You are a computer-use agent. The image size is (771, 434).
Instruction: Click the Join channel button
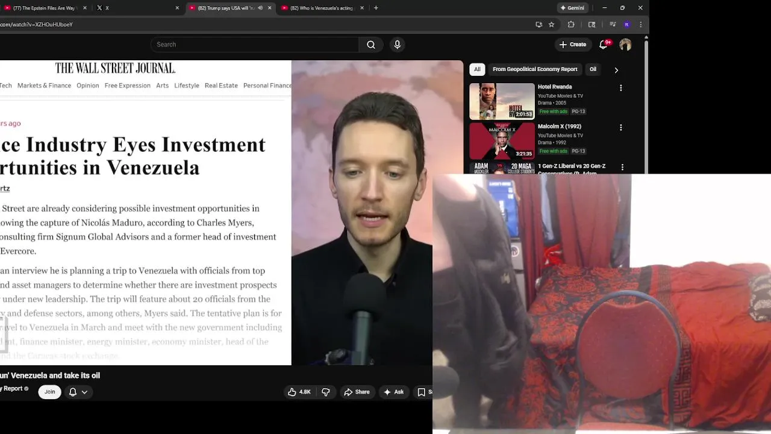pos(49,392)
